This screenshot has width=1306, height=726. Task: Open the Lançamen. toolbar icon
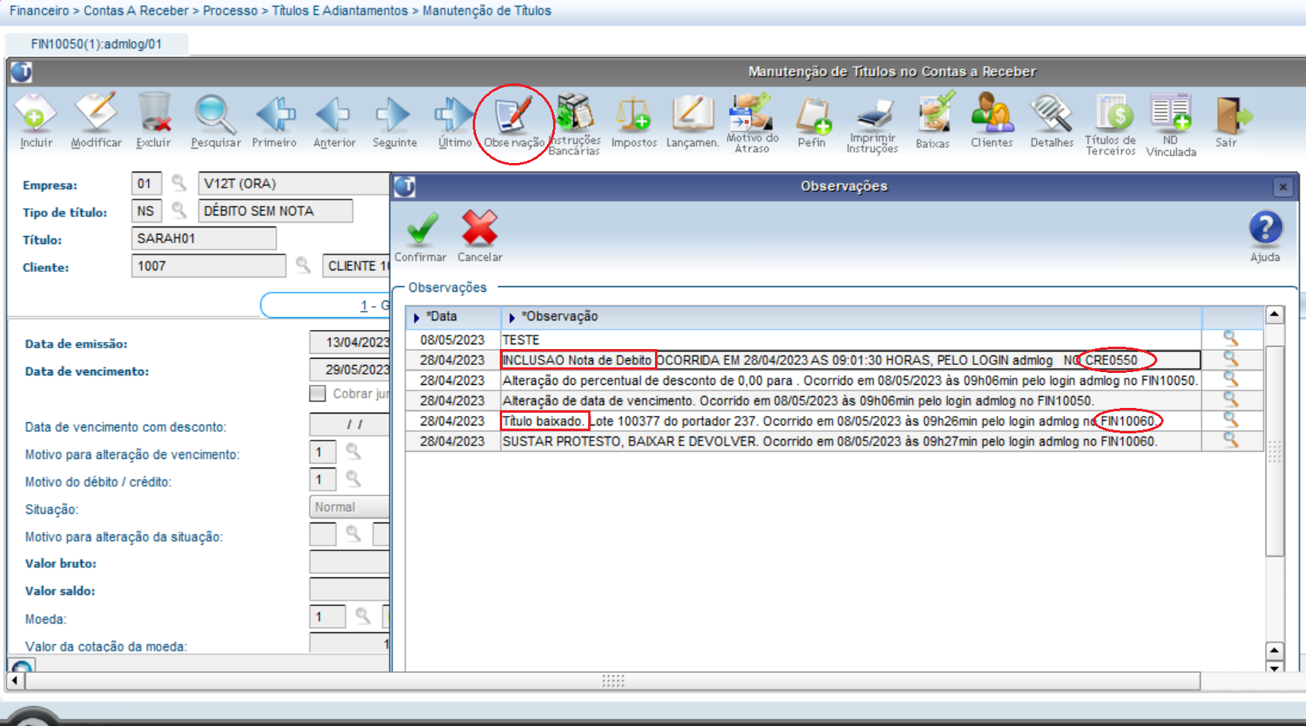692,121
